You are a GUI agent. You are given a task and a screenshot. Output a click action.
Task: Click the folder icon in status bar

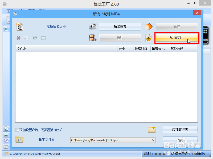(x=6, y=154)
